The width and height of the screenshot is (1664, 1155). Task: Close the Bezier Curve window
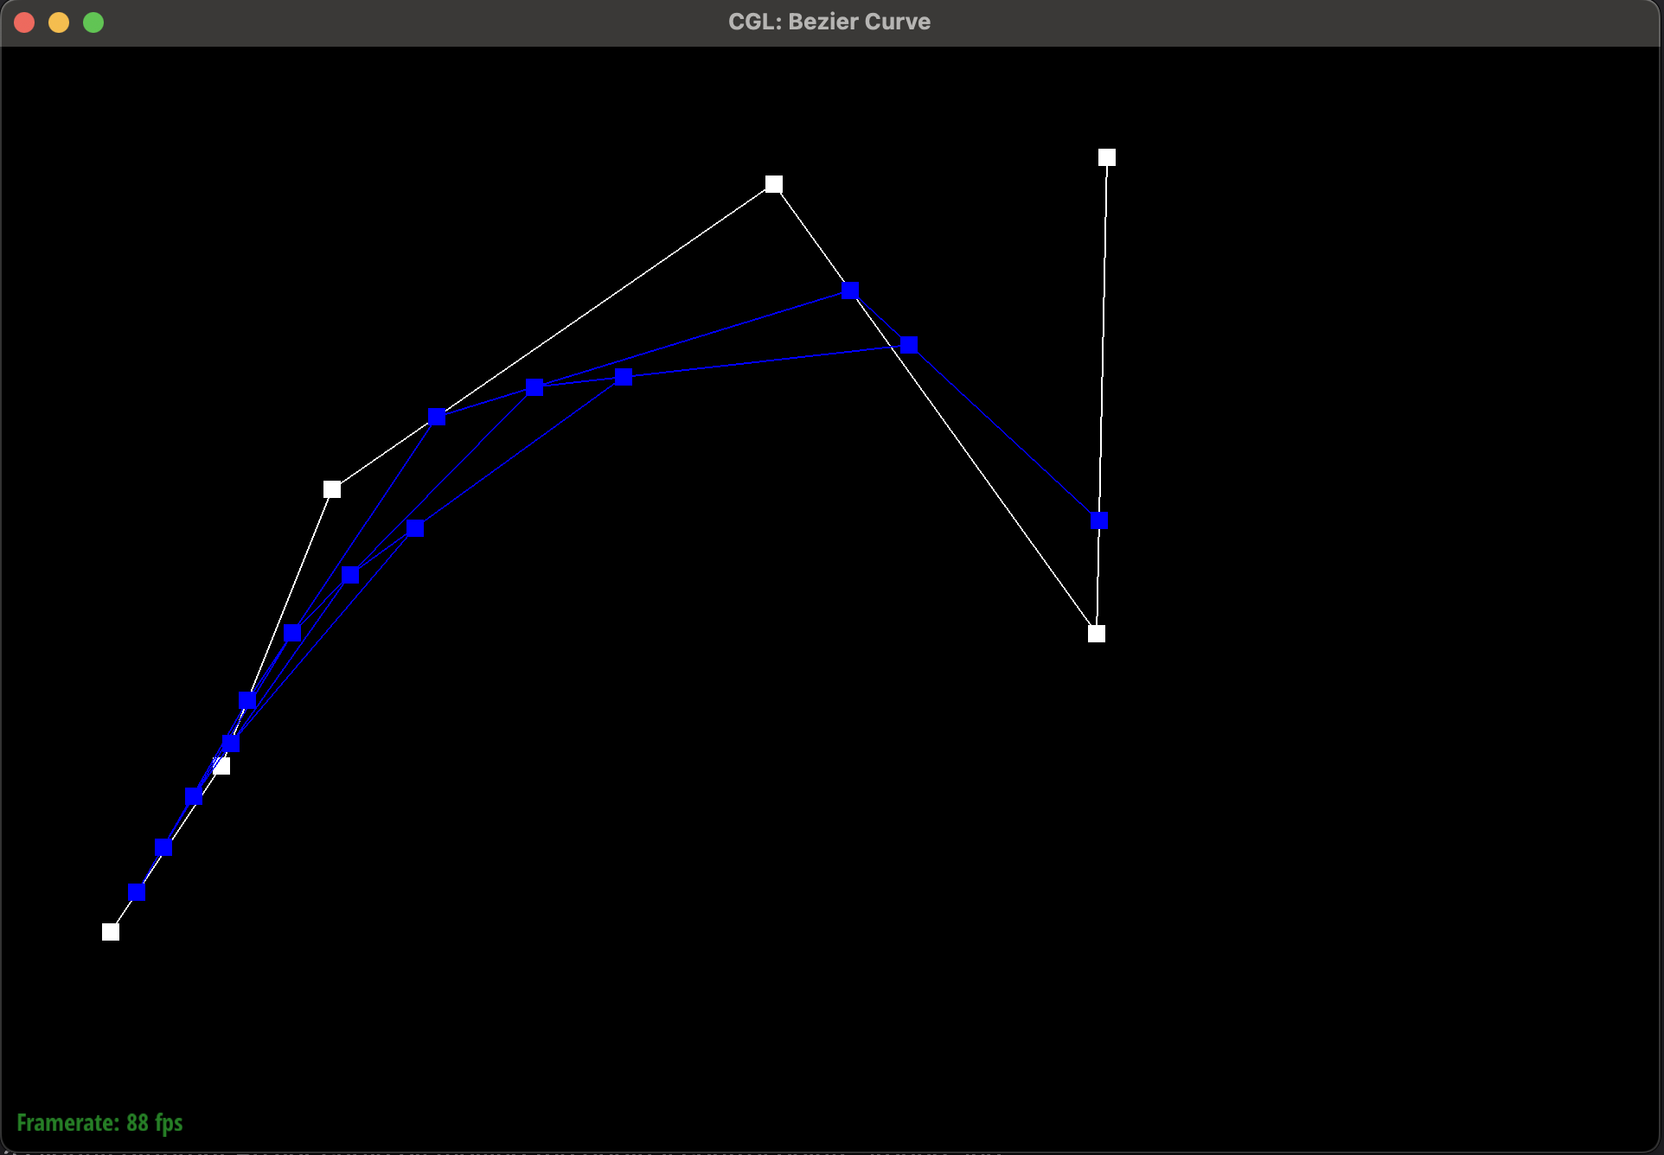[x=24, y=22]
